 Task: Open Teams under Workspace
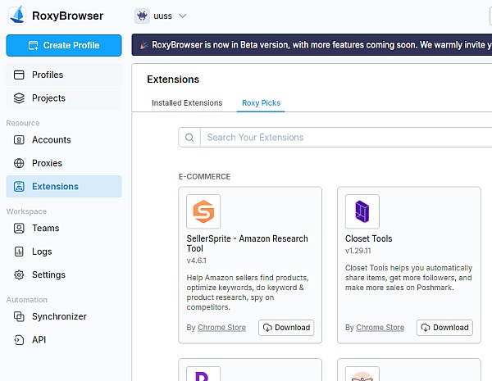click(x=45, y=229)
